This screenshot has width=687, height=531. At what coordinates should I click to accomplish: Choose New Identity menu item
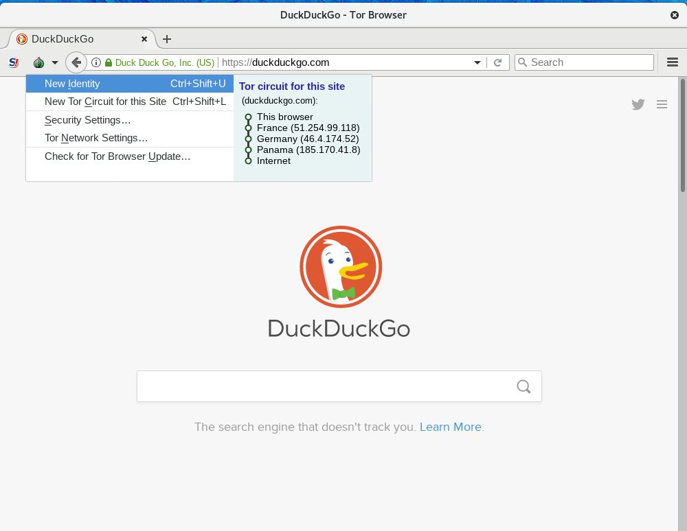click(130, 84)
